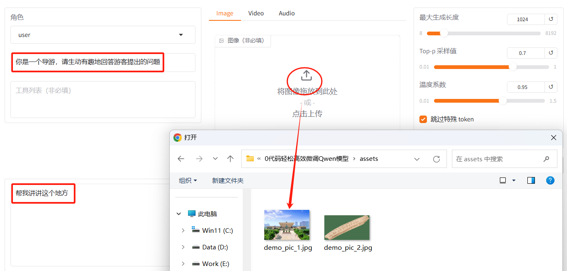Select Win11 (C:) in the tree
This screenshot has height=271, width=567.
click(218, 230)
